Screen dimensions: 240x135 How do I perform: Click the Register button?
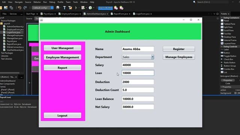pos(179,49)
